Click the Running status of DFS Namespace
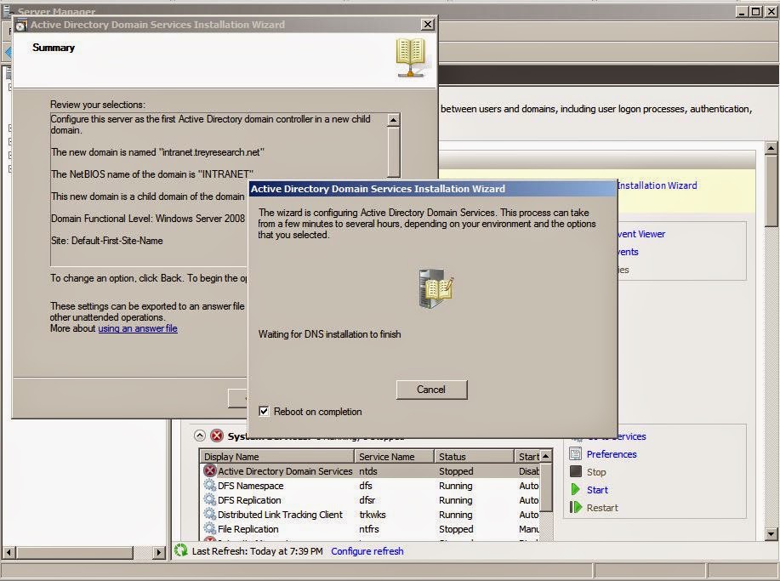Screen dimensions: 780x581 [x=456, y=486]
